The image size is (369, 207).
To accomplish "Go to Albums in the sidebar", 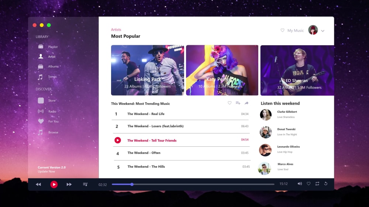I will tap(53, 66).
